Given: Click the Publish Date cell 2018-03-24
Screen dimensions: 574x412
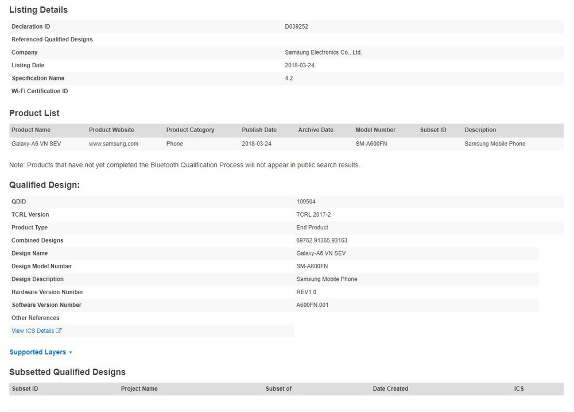Looking at the screenshot, I should (256, 144).
